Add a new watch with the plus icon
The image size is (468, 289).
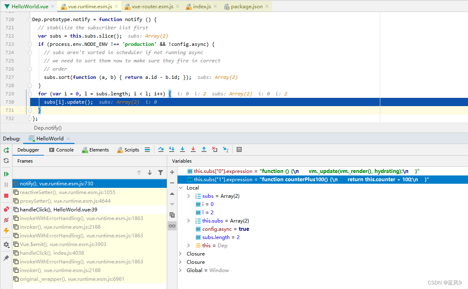click(172, 172)
